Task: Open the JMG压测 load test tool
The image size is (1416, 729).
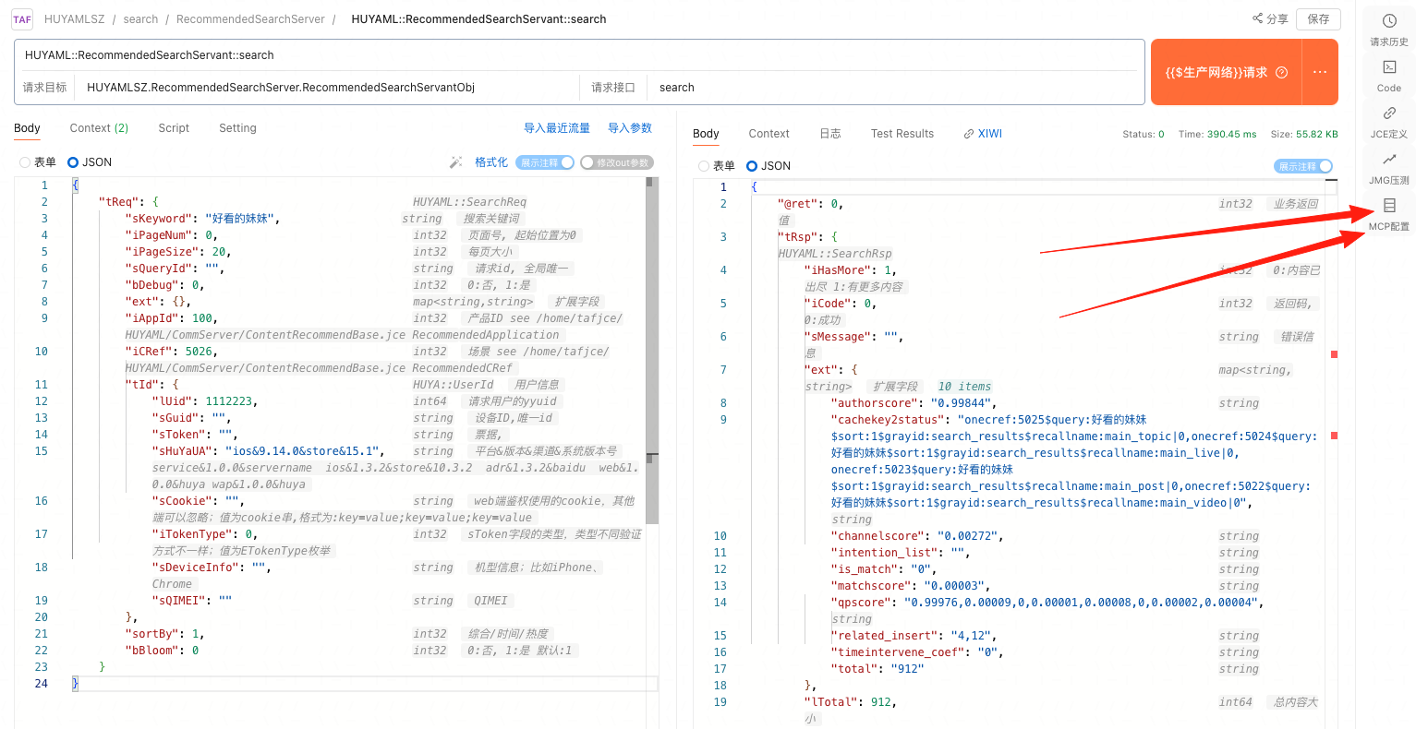Action: coord(1388,168)
